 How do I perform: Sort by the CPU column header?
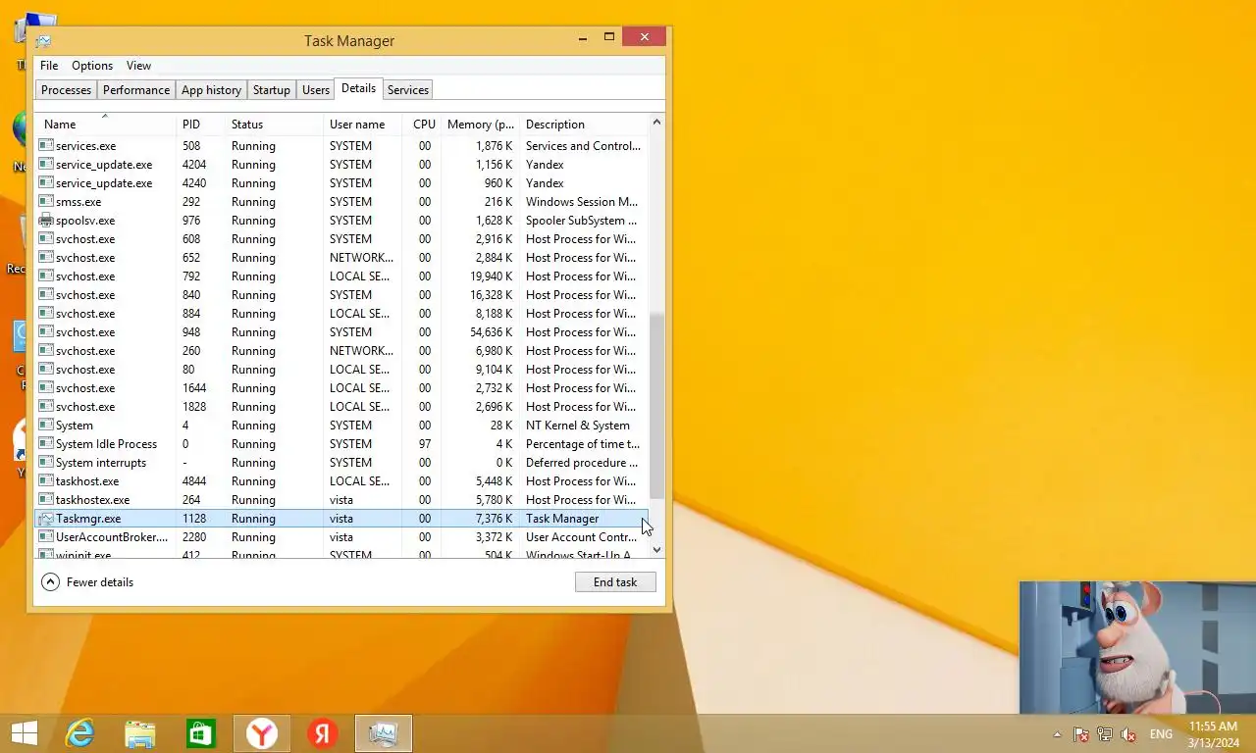421,125
